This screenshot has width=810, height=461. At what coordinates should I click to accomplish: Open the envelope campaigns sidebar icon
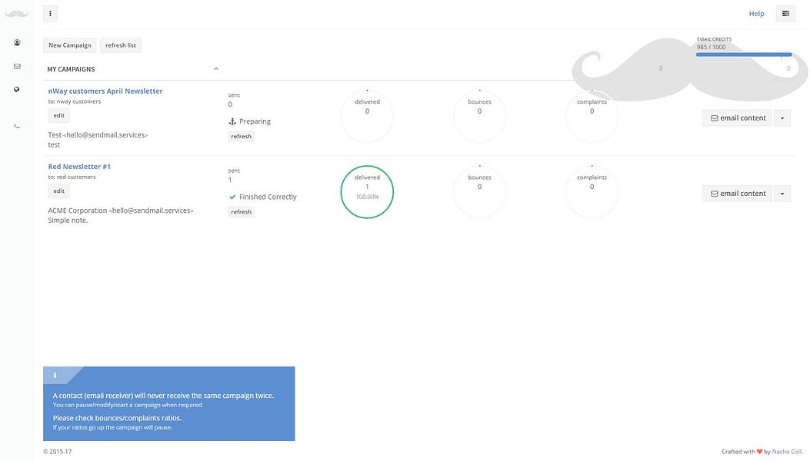[x=17, y=66]
